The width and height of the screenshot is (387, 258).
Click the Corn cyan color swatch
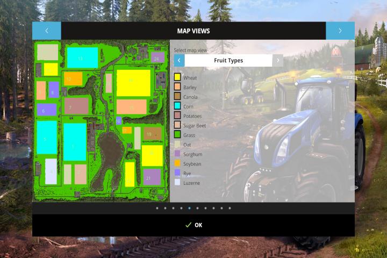point(177,106)
